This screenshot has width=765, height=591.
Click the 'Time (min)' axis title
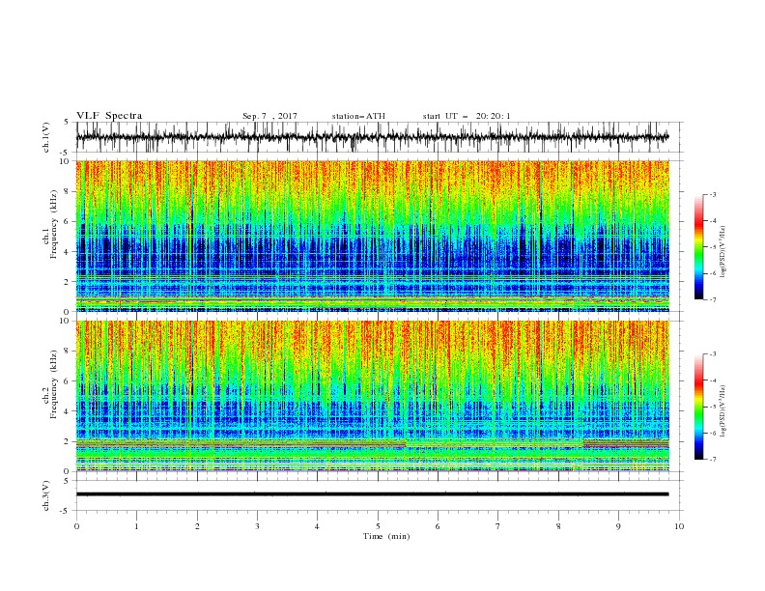point(386,536)
